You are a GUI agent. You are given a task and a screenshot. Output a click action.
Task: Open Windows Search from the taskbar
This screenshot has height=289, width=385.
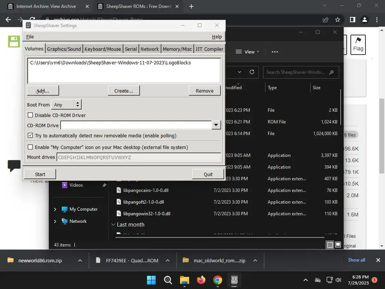pyautogui.click(x=168, y=280)
